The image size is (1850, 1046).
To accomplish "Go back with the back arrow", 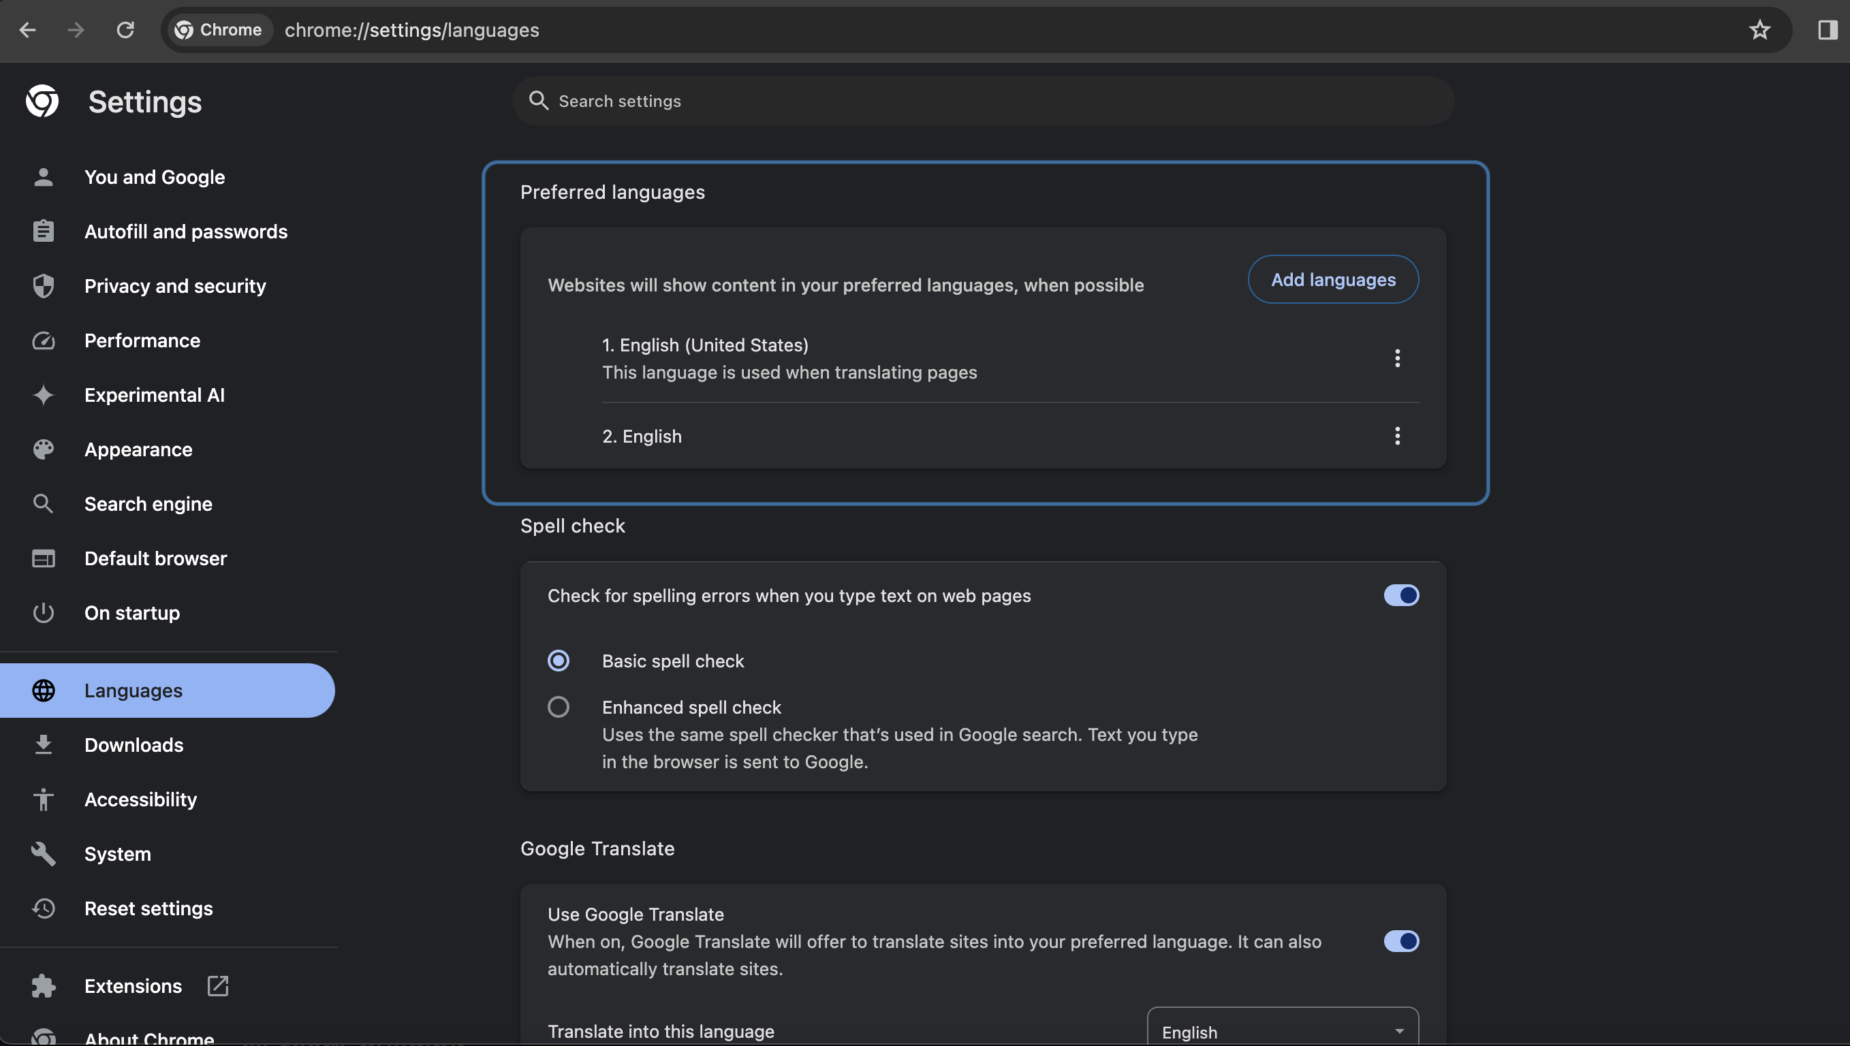I will [27, 29].
